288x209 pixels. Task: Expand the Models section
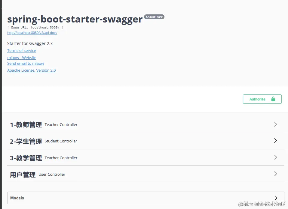(x=144, y=198)
